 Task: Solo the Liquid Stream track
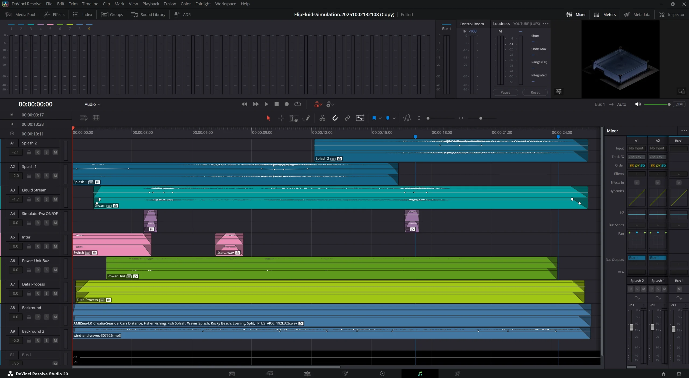[46, 199]
